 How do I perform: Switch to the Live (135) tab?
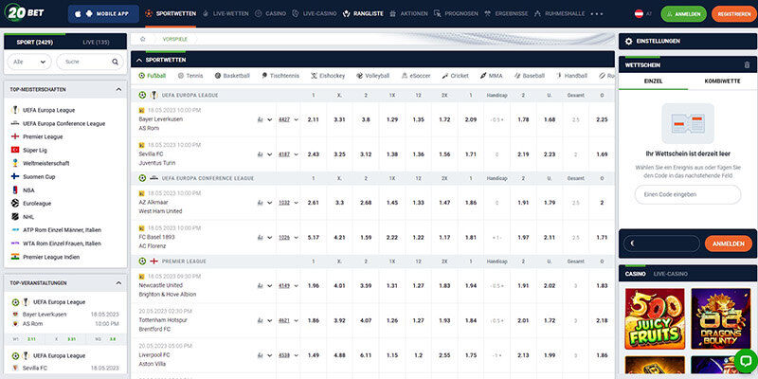coord(96,42)
